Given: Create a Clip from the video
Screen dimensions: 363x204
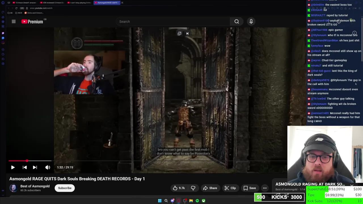Looking at the screenshot, I should [230, 188].
